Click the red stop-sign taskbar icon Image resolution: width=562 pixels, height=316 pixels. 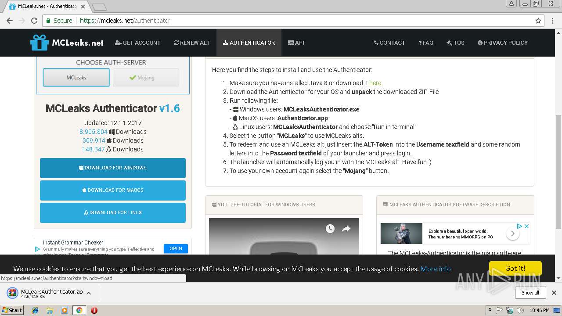click(x=94, y=310)
